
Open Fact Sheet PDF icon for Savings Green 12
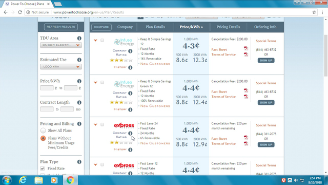[246, 90]
